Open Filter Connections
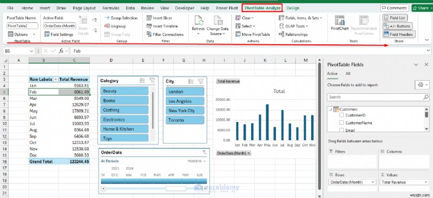 point(165,35)
